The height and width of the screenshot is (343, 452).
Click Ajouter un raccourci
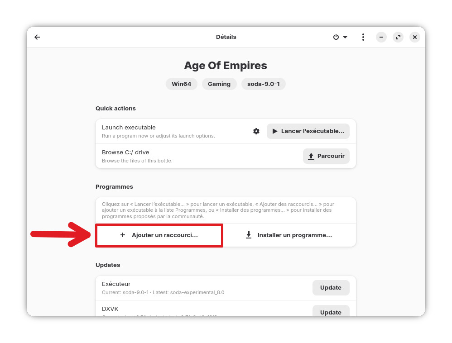coord(159,235)
